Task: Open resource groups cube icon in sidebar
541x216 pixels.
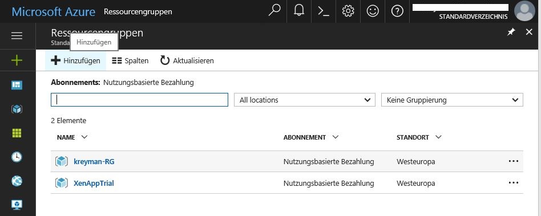Action: coord(17,109)
